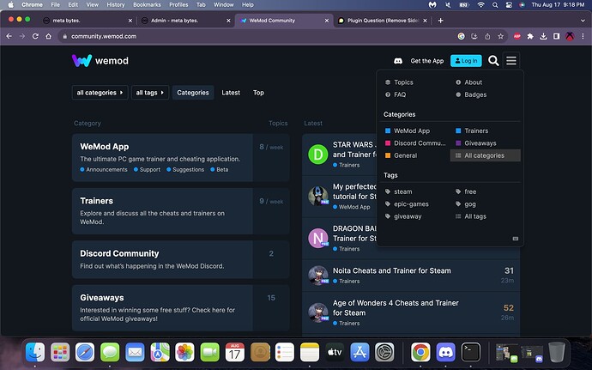Click All categories in the menu panel
Image resolution: width=592 pixels, height=370 pixels.
pyautogui.click(x=485, y=155)
